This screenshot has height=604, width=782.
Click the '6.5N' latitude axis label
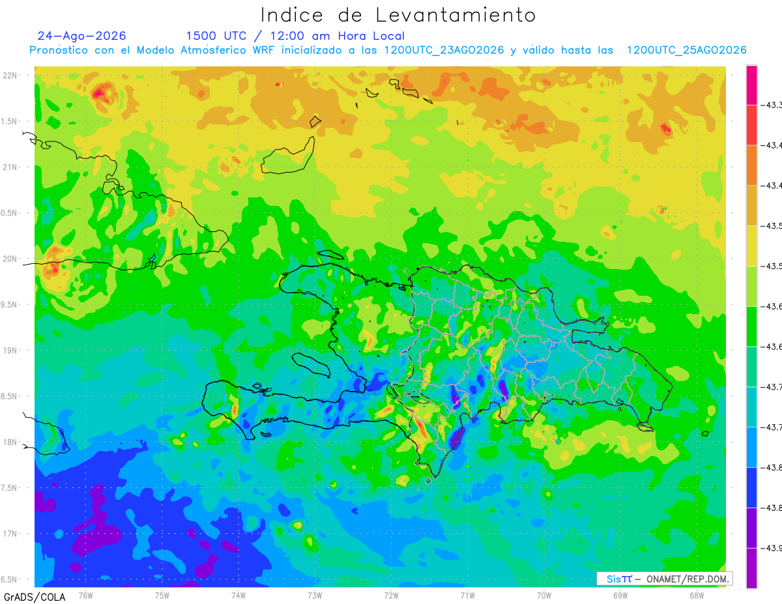click(10, 579)
